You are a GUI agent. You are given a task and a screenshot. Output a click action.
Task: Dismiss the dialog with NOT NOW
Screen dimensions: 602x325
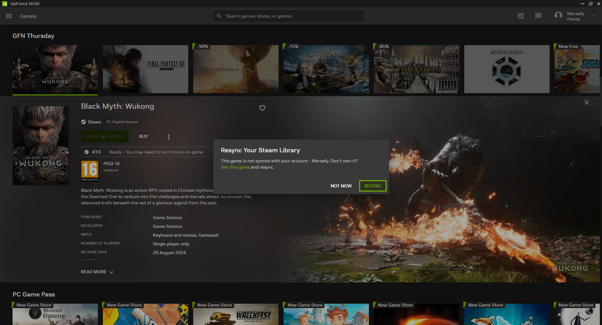click(341, 186)
